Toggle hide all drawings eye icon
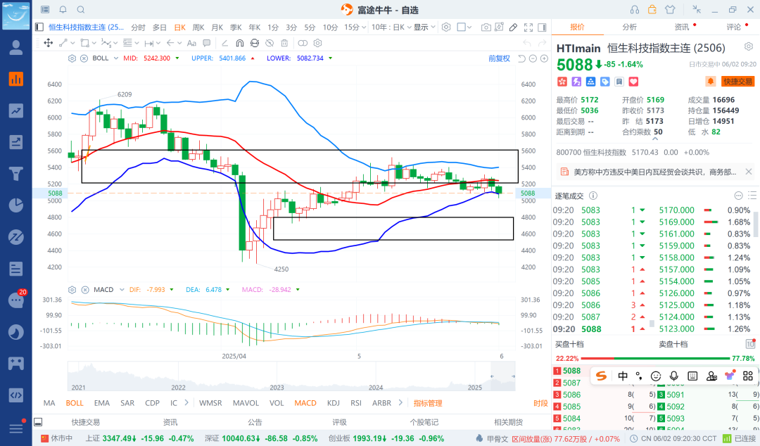The image size is (760, 446). point(270,43)
